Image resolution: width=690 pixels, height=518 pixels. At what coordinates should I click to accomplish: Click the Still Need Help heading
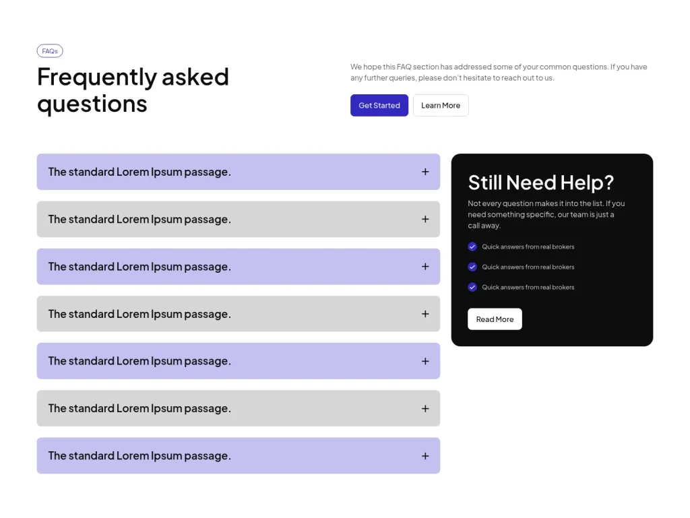click(x=541, y=183)
